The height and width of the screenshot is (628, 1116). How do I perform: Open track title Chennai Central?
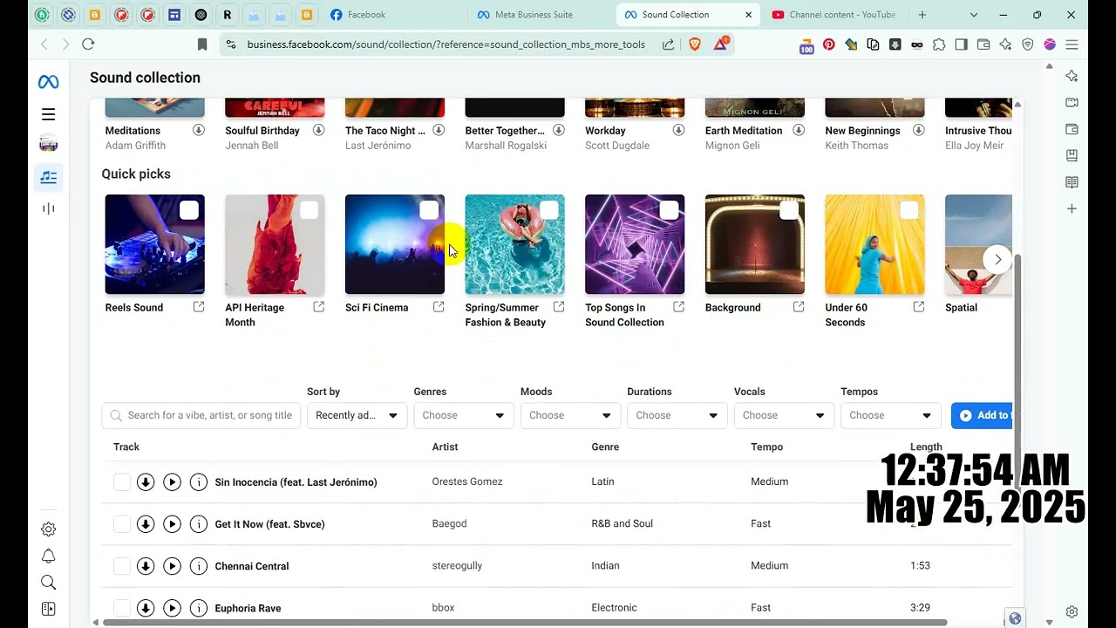click(252, 566)
